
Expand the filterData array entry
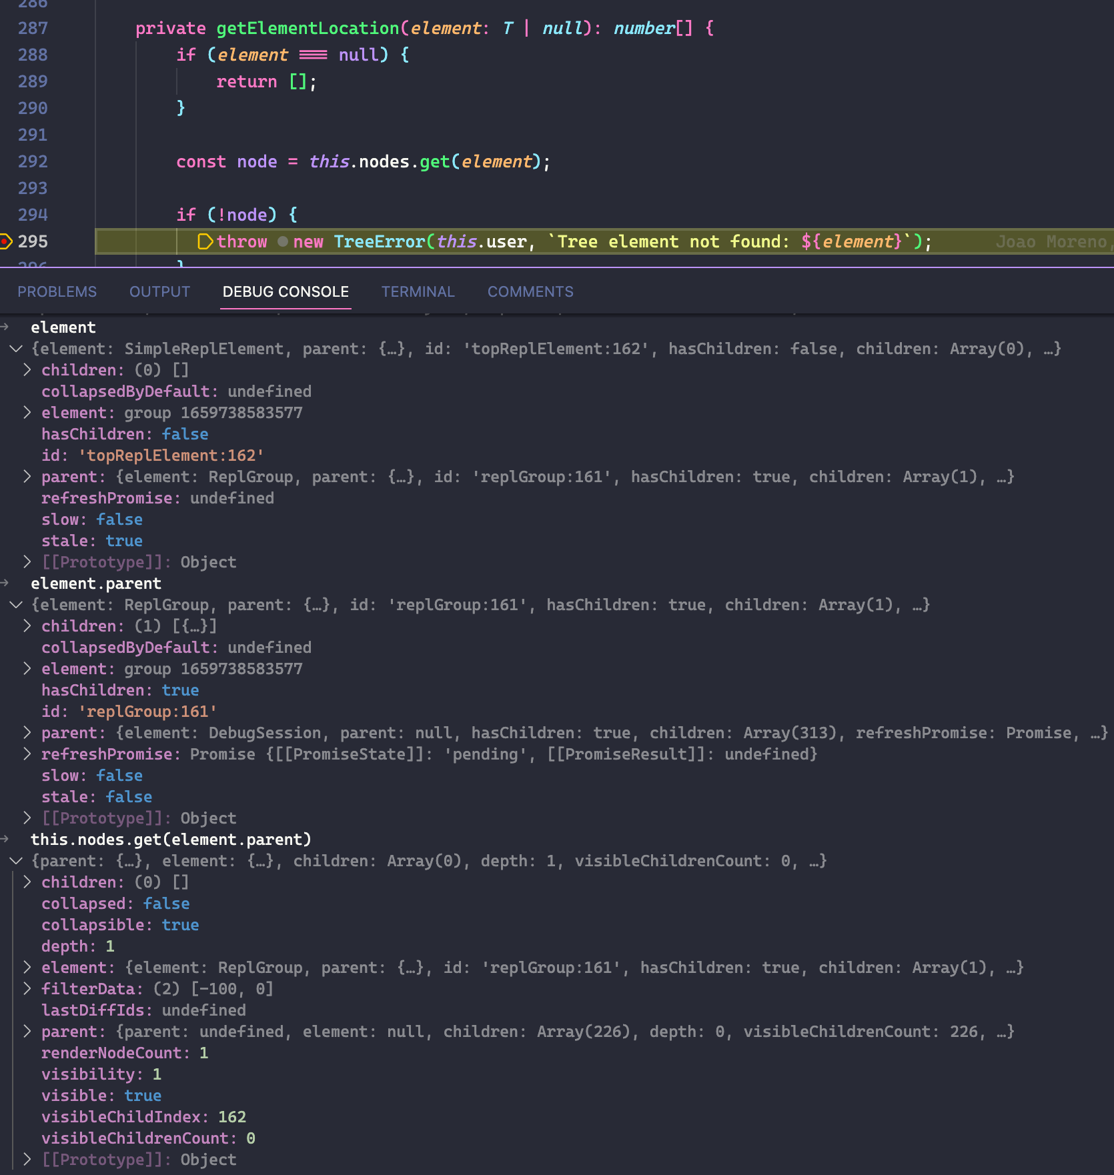tap(27, 989)
